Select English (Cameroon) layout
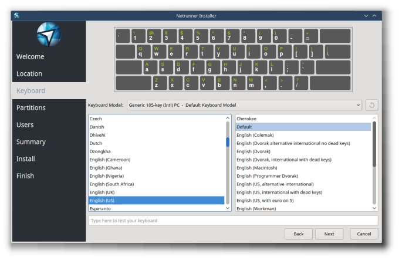The height and width of the screenshot is (260, 399). point(156,160)
